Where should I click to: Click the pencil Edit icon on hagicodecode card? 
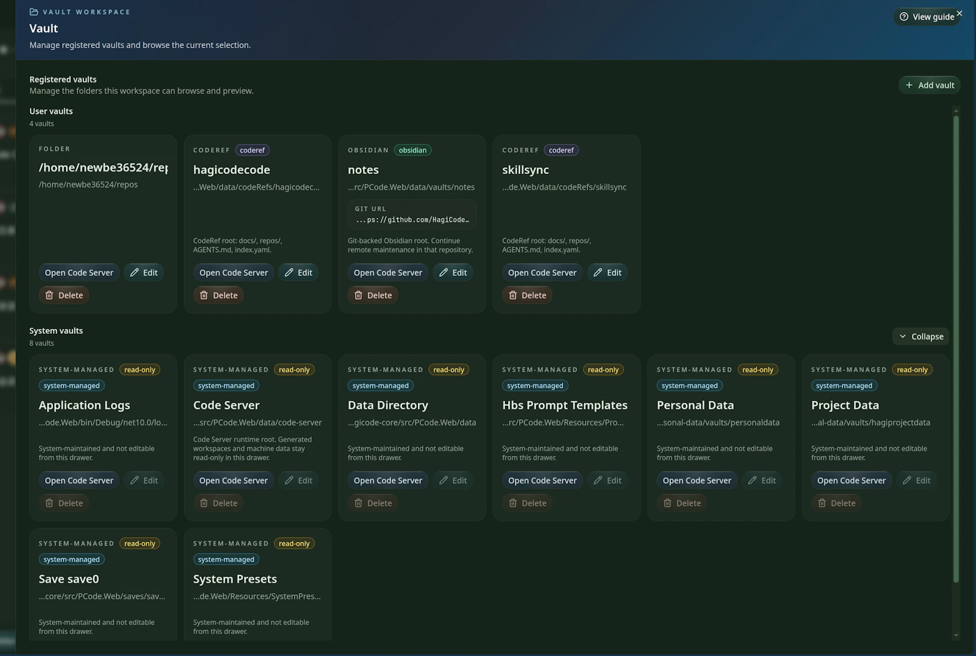click(x=290, y=272)
